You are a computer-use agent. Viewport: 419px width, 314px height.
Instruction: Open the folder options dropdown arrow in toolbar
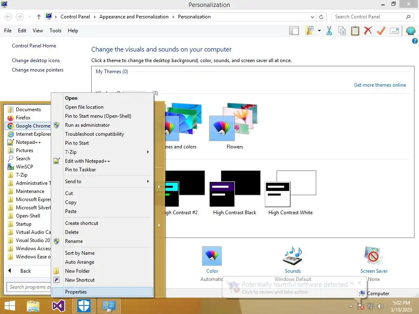(x=319, y=31)
